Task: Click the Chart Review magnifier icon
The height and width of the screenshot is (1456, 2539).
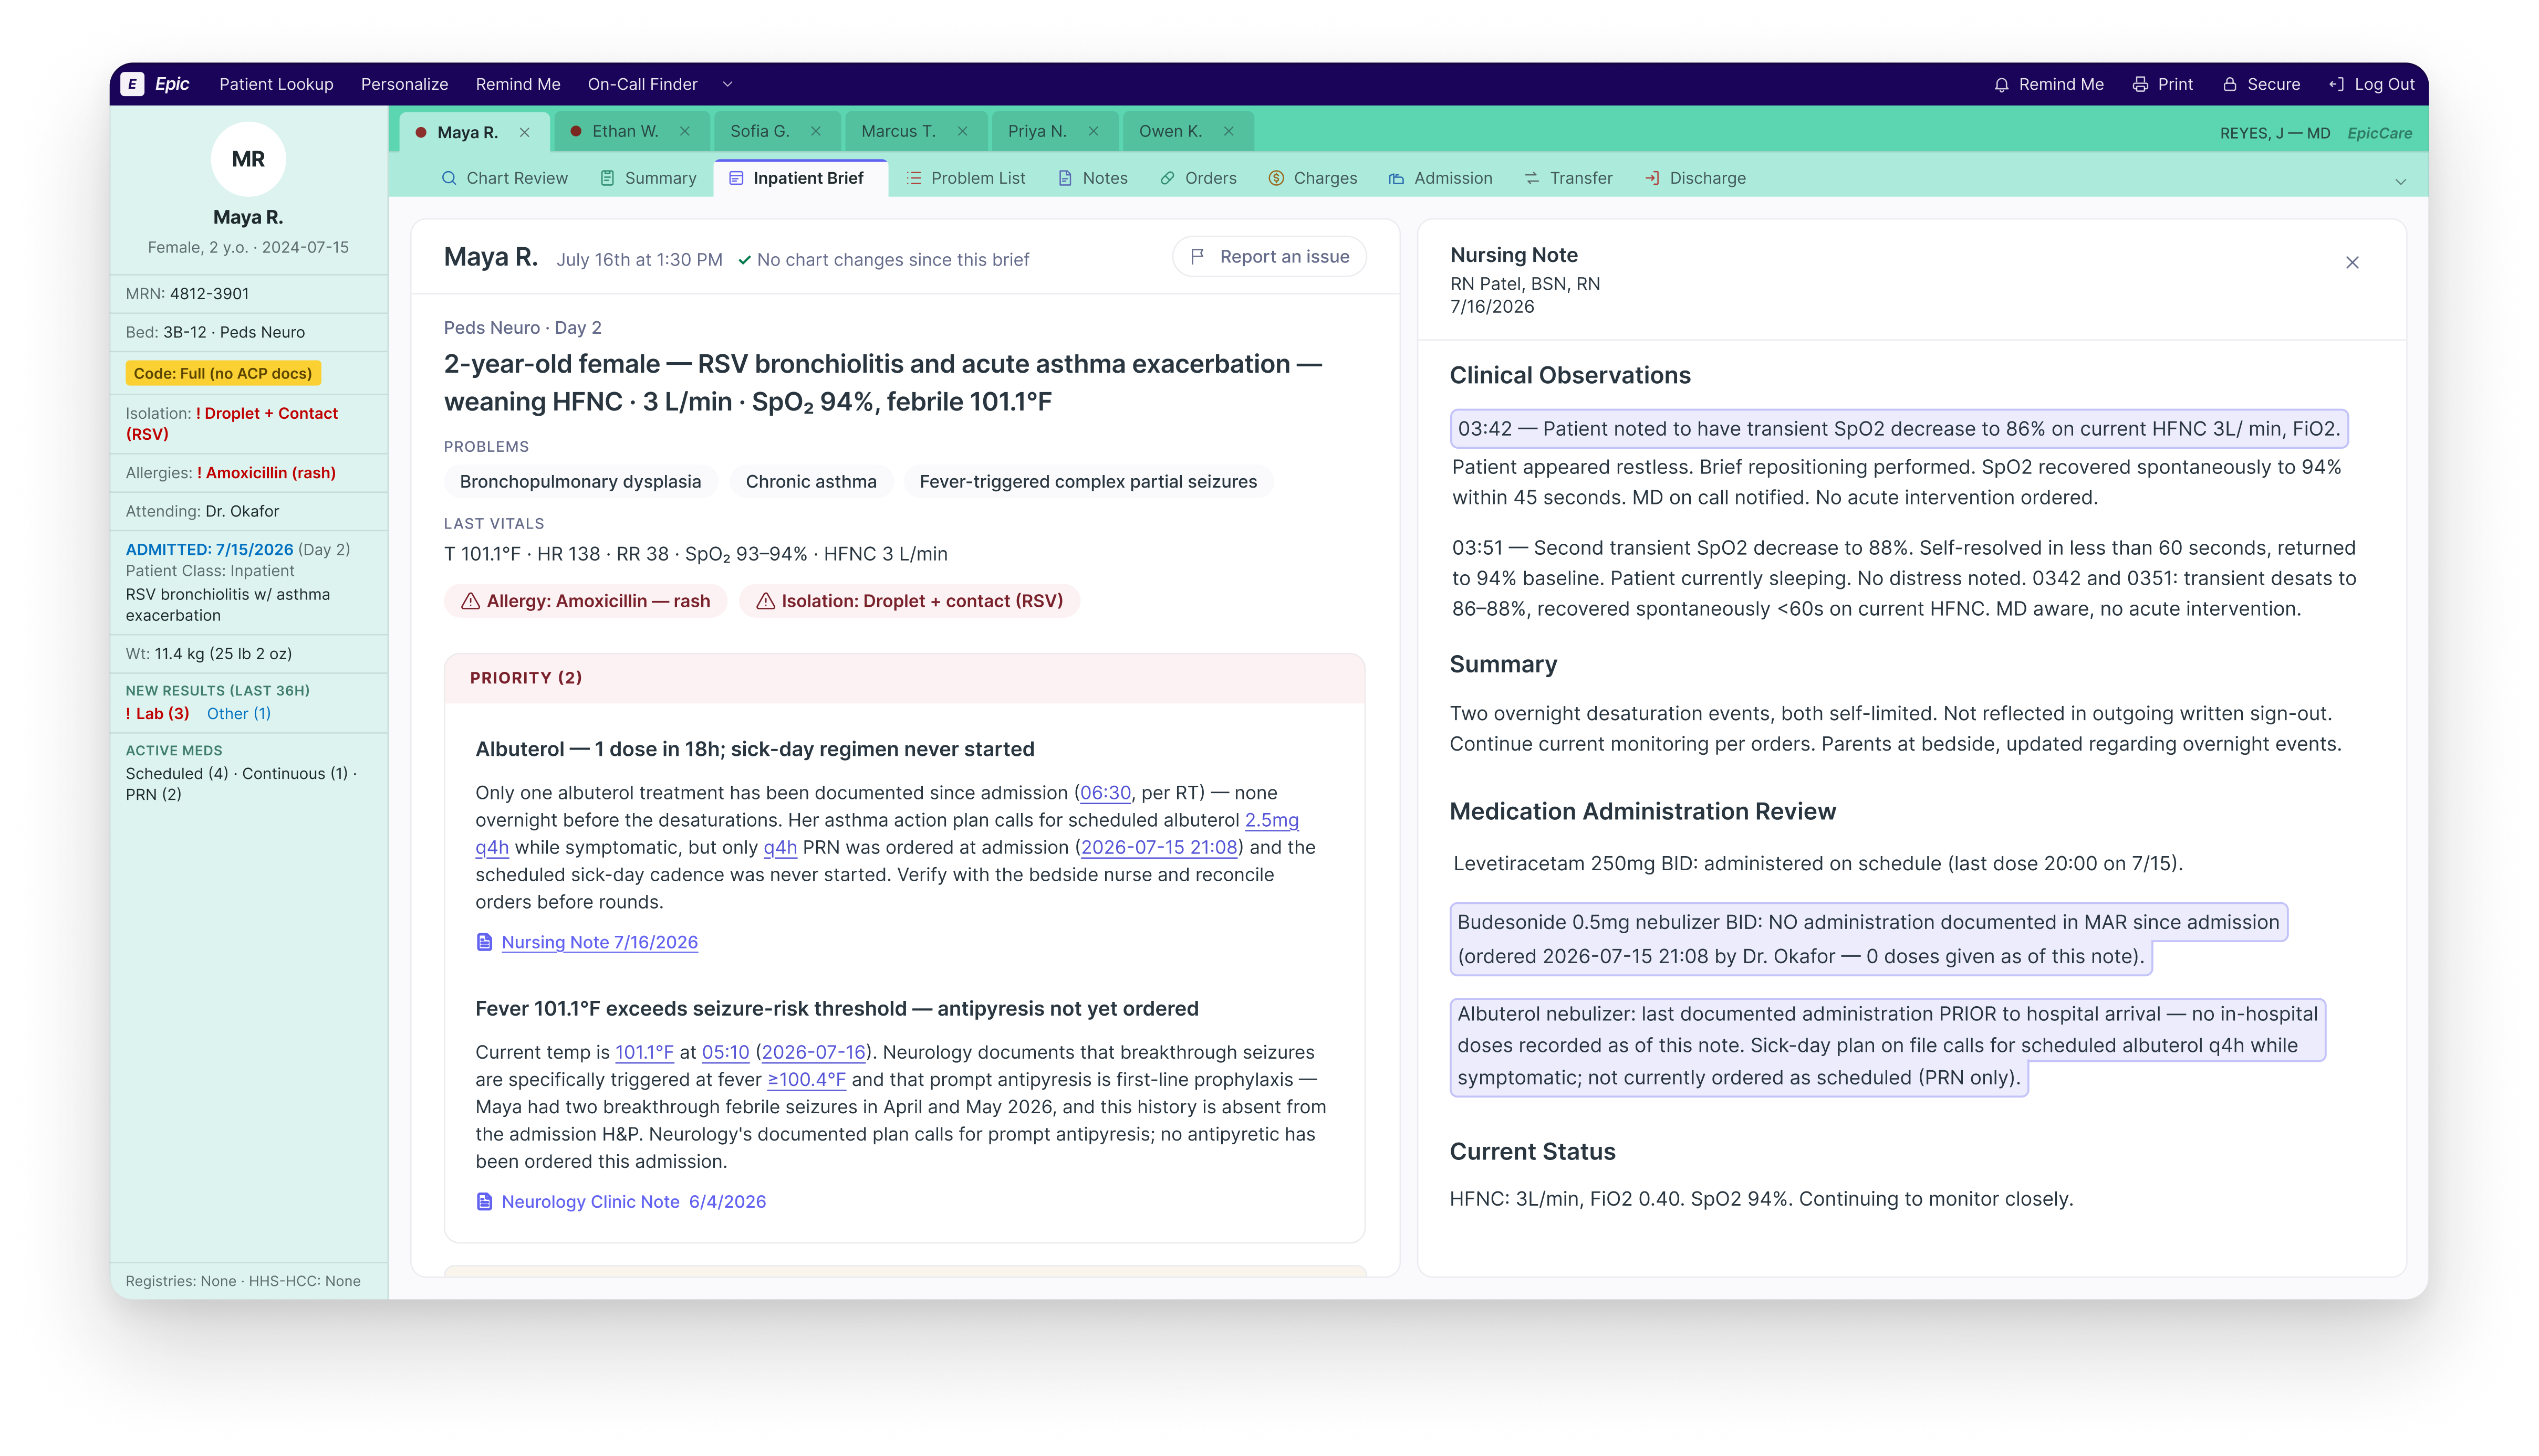Action: [x=449, y=178]
